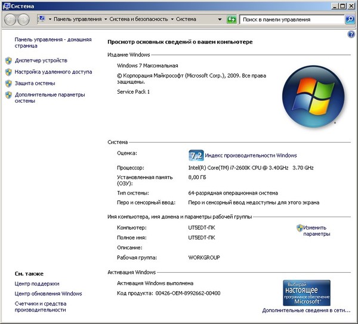
Task: Click Windows 7 Максимальная edition text
Action: coord(147,66)
